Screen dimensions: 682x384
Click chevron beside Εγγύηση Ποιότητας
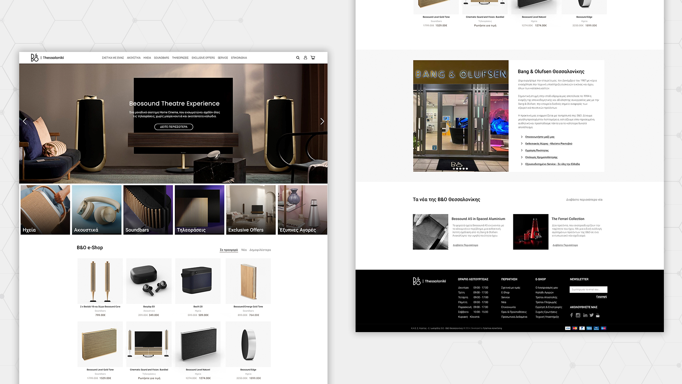(522, 150)
